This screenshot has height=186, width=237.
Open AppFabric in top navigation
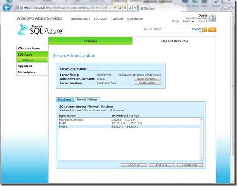click(117, 19)
